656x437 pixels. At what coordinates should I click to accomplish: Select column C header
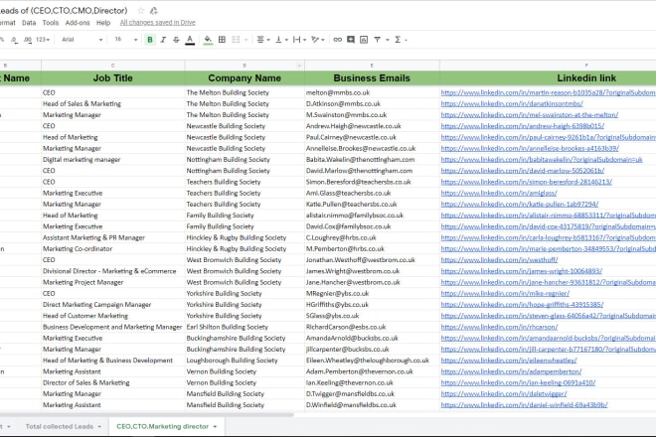(113, 66)
